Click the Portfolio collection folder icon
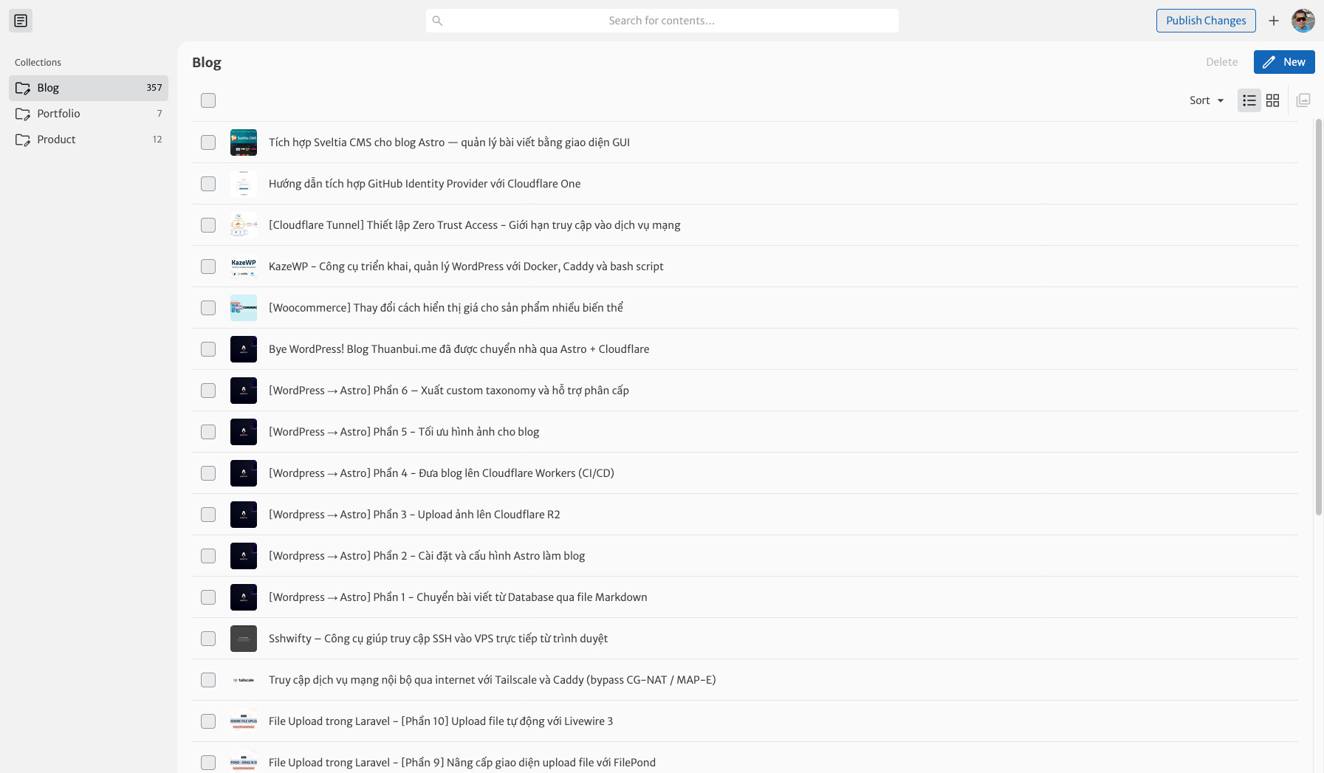The width and height of the screenshot is (1324, 773). 23,114
